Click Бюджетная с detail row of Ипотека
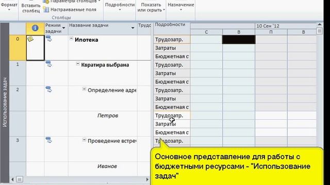Viewport: 330px width, 185px height. (x=172, y=57)
